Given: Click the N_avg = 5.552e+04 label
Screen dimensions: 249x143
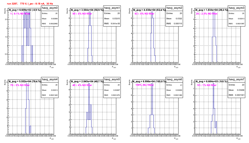Looking at the screenshot, I should point(24,81).
